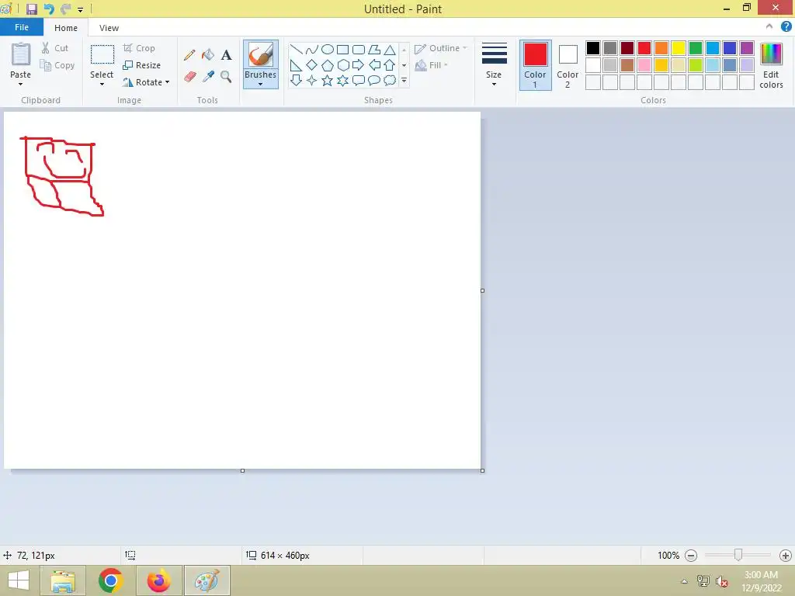Open File Explorer from the taskbar
Viewport: 795px width, 596px height.
pos(62,580)
